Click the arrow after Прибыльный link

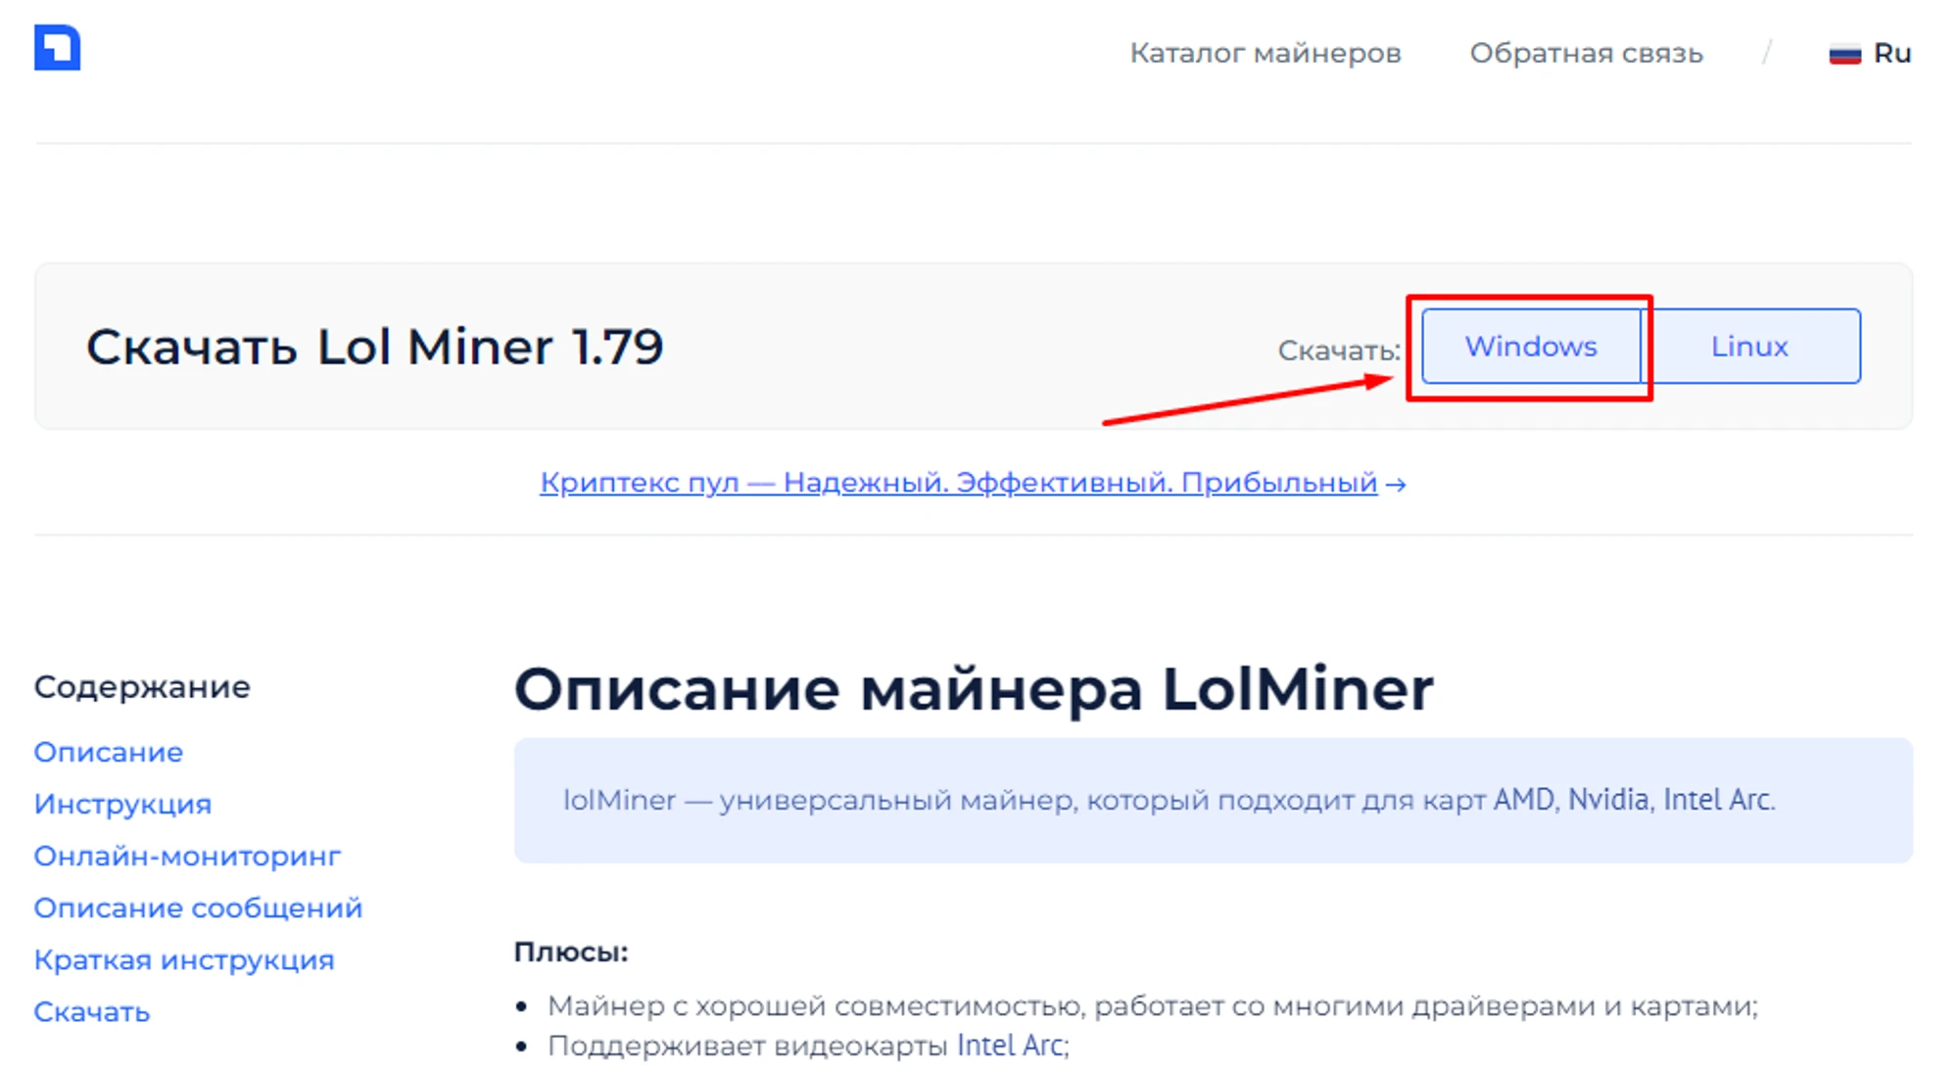click(x=1396, y=485)
